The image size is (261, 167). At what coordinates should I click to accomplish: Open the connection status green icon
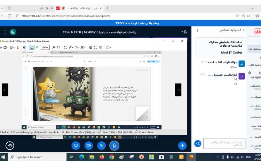click(x=13, y=32)
